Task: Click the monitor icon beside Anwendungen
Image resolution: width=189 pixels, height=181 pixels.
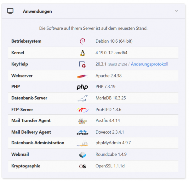Action: click(x=10, y=11)
